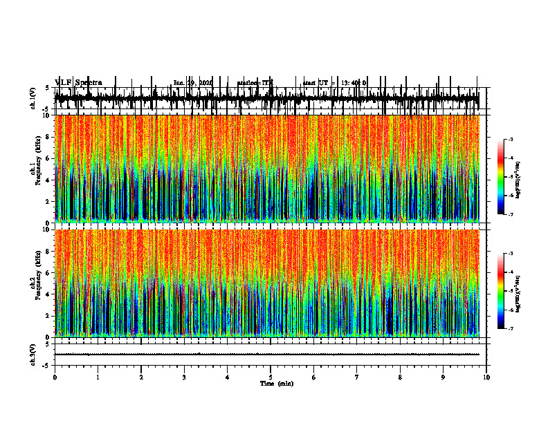This screenshot has height=423, width=548.
Task: Click the '-7' value on ch.1 colorbar
Action: point(510,214)
